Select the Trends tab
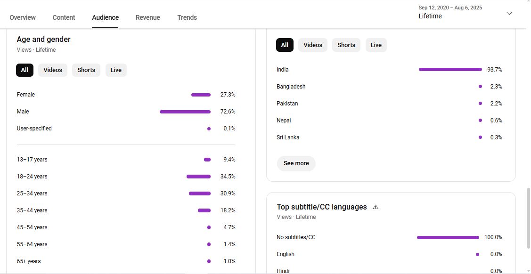The width and height of the screenshot is (531, 274). coord(187,17)
